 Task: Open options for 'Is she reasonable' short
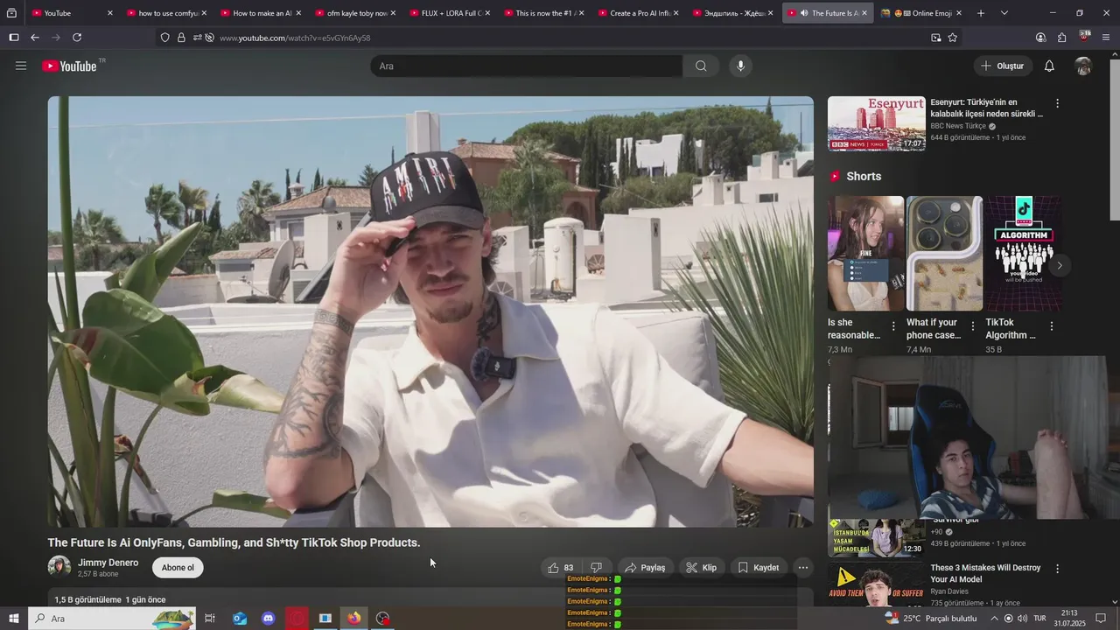click(893, 326)
